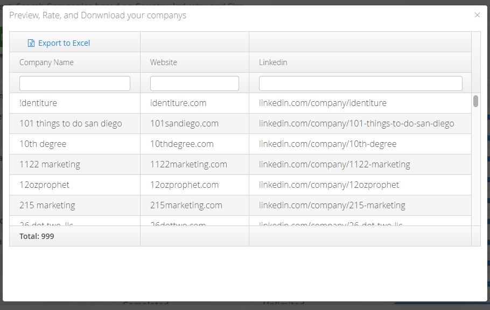Select the !dentiture company row
Image resolution: width=490 pixels, height=310 pixels.
(240, 103)
